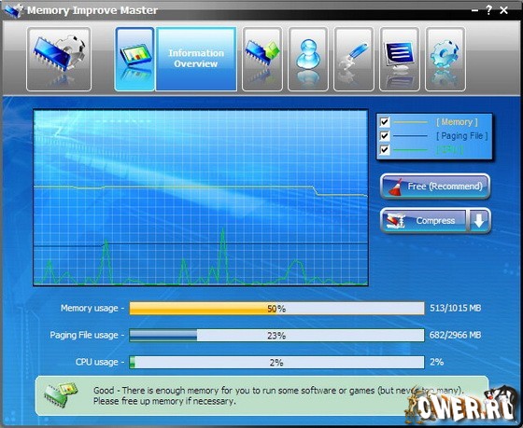Uncheck the Memory graph line checkbox
The height and width of the screenshot is (428, 523).
click(x=385, y=122)
